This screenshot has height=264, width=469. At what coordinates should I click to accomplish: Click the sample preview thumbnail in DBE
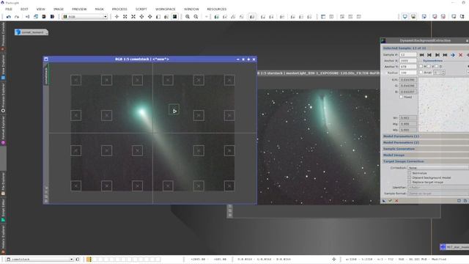[443, 105]
